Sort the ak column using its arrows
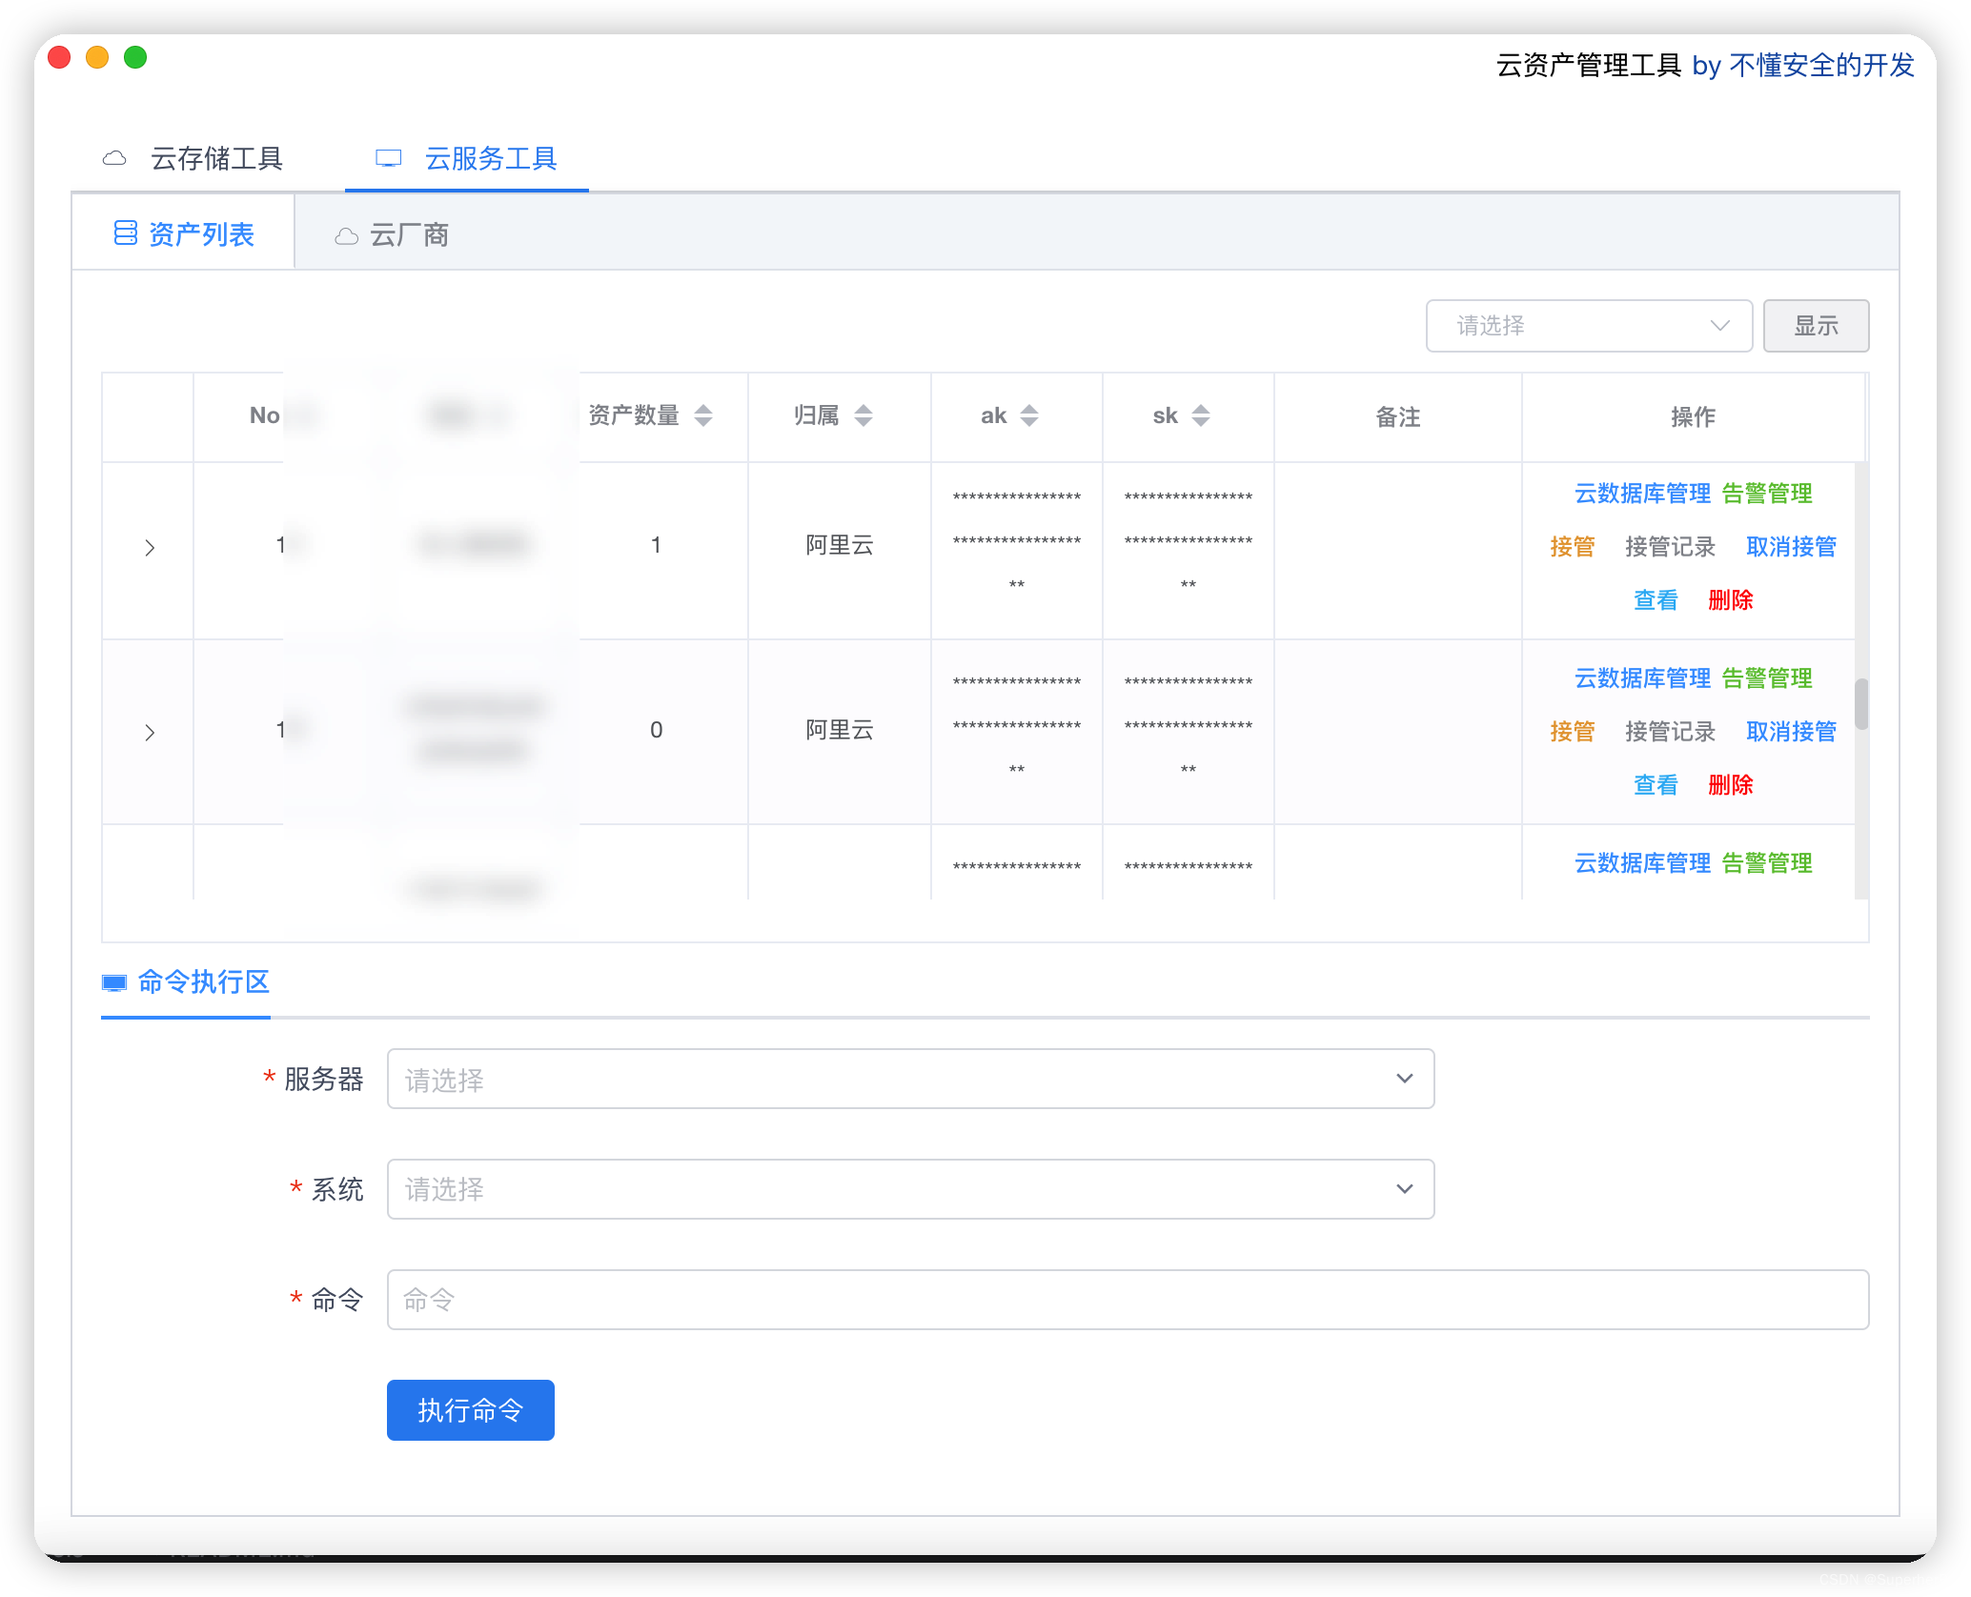Image resolution: width=1971 pixels, height=1597 pixels. (x=1029, y=415)
